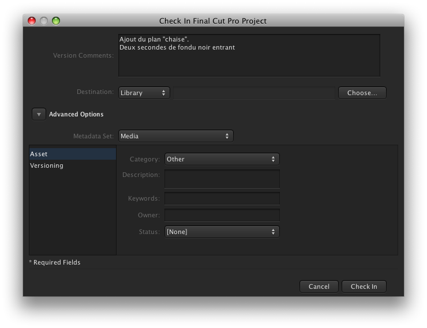This screenshot has width=427, height=328.
Task: Collapse the Advanced Options disclosure triangle
Action: pos(39,114)
